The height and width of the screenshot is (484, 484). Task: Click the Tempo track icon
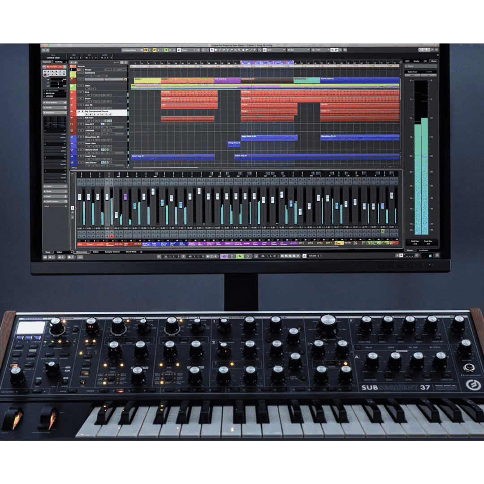tap(73, 70)
